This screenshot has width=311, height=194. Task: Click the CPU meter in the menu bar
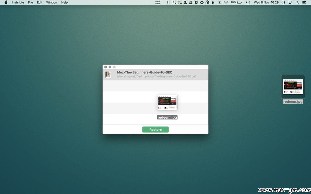point(169,2)
